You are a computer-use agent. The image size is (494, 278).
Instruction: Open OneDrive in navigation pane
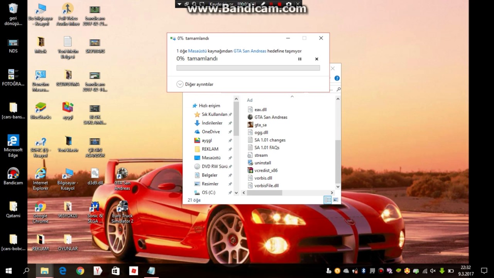(x=207, y=132)
